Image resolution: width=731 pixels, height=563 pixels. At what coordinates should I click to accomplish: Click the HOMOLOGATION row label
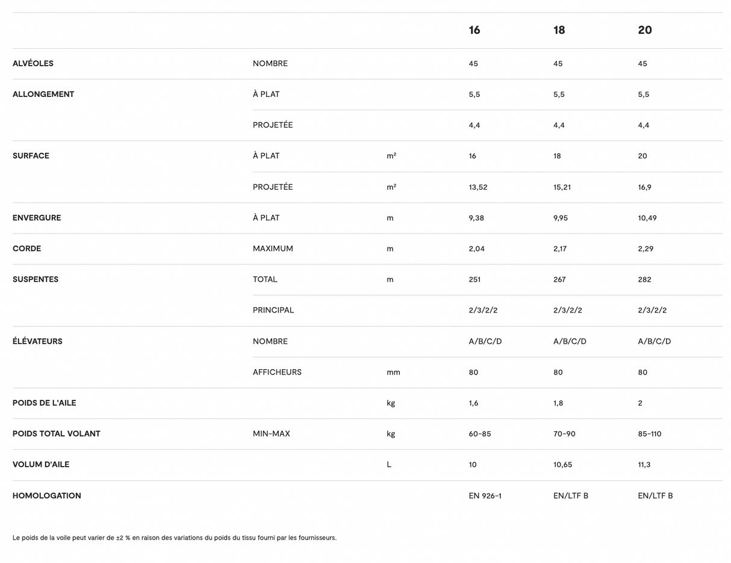tap(47, 496)
